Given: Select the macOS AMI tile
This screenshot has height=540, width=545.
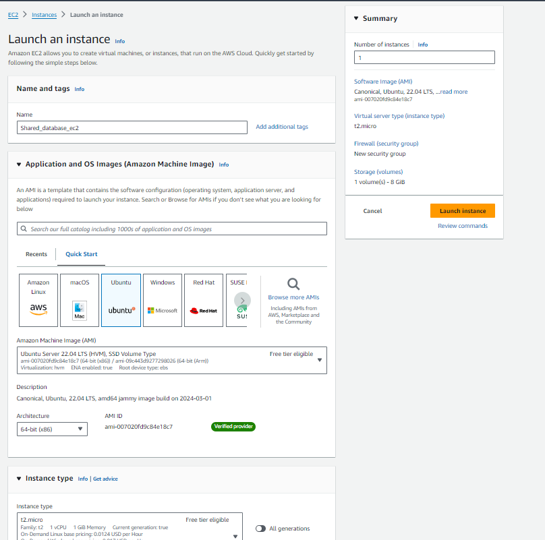Looking at the screenshot, I should (x=80, y=300).
